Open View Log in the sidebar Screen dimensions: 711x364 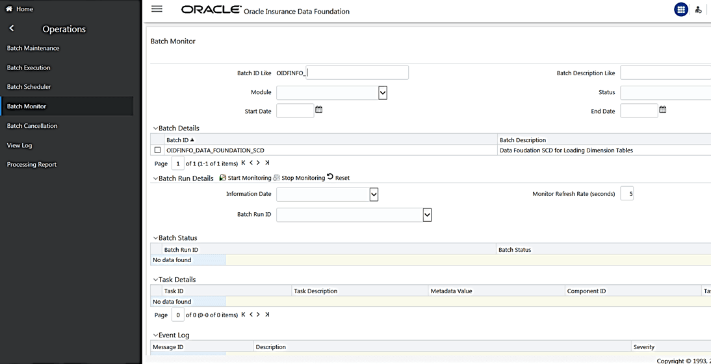19,145
